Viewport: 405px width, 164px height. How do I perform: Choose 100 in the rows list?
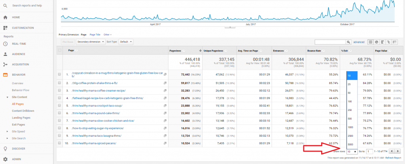tap(352, 101)
